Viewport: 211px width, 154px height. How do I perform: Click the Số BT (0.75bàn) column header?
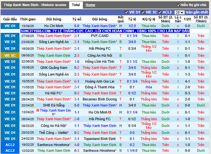click(201, 19)
